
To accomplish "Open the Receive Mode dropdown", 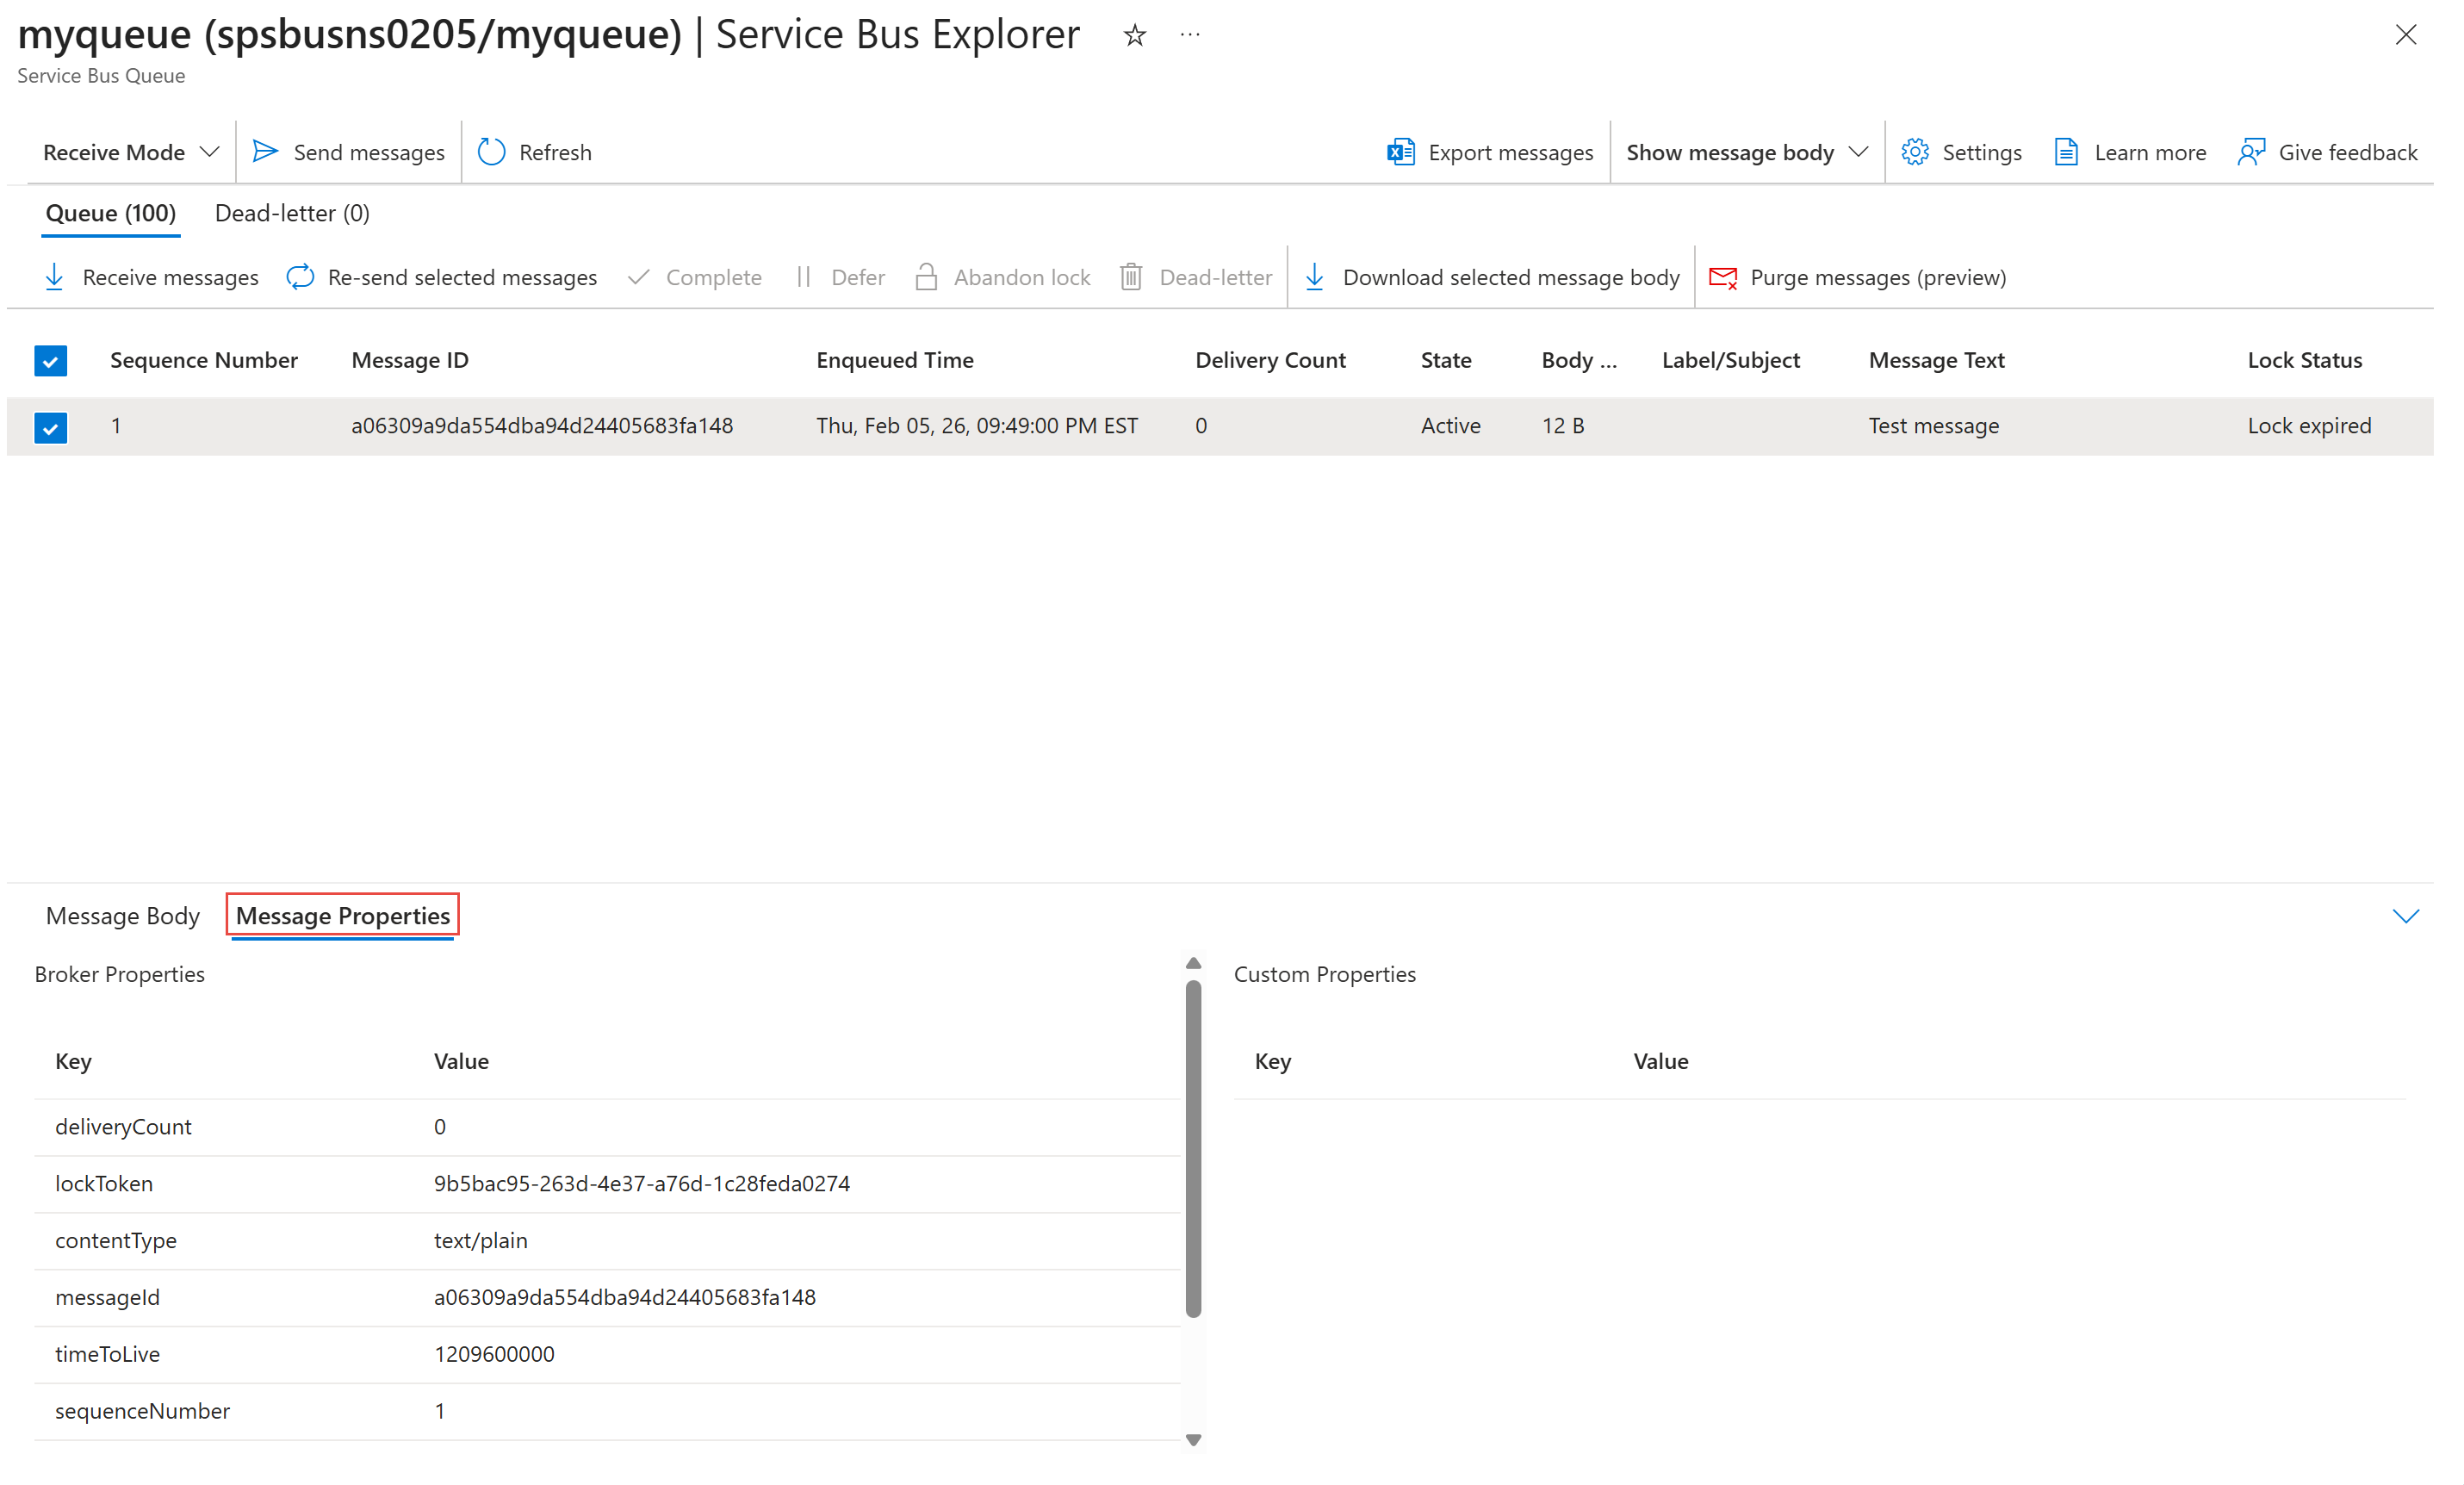I will point(130,152).
